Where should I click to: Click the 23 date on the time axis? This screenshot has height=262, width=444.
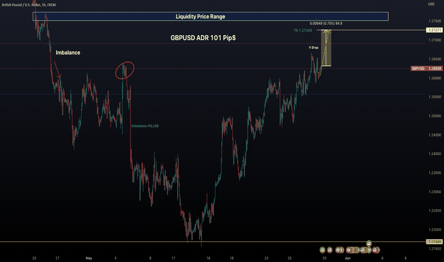pyautogui.click(x=266, y=258)
